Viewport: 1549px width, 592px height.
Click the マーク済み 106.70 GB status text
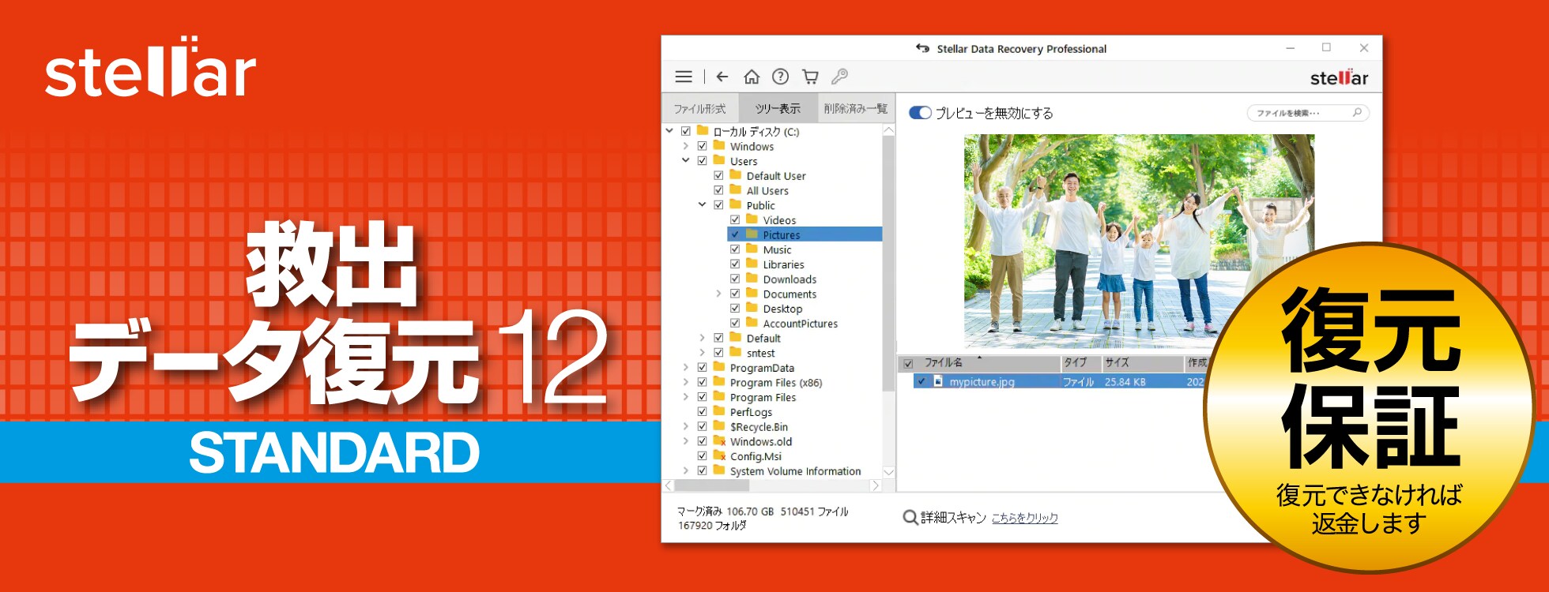point(725,511)
